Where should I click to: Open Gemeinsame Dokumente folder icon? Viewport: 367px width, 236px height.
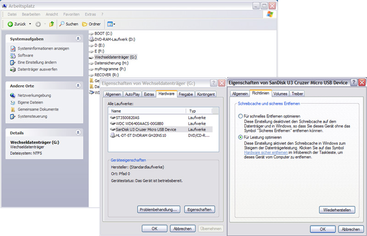(x=13, y=109)
